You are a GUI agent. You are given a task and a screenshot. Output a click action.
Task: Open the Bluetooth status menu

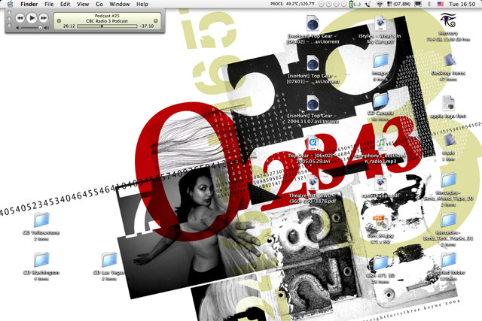pyautogui.click(x=429, y=4)
